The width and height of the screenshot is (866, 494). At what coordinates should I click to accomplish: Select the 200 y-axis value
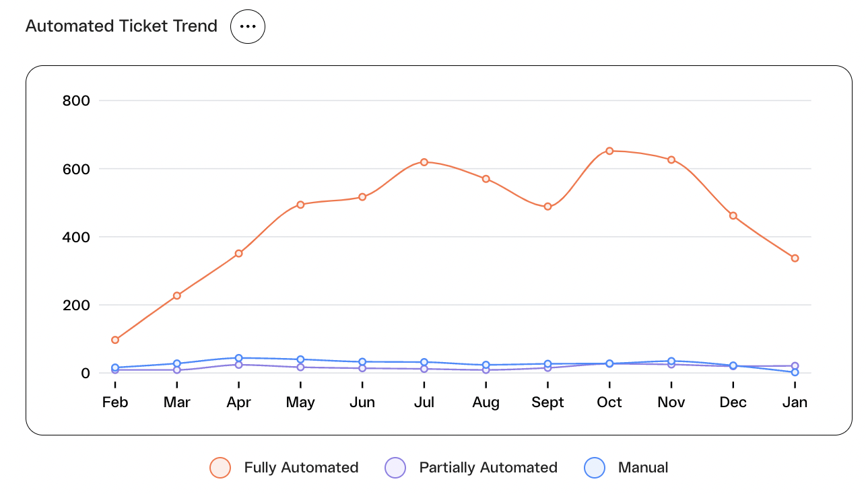[76, 305]
